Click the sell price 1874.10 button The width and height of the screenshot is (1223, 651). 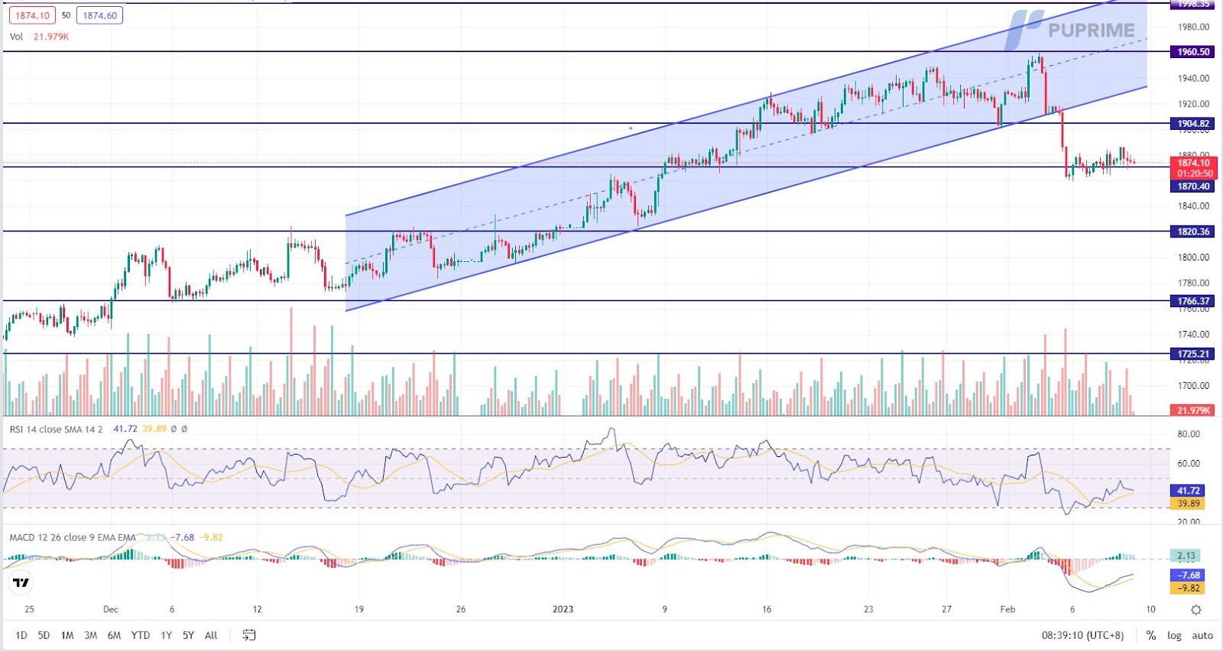tap(32, 15)
